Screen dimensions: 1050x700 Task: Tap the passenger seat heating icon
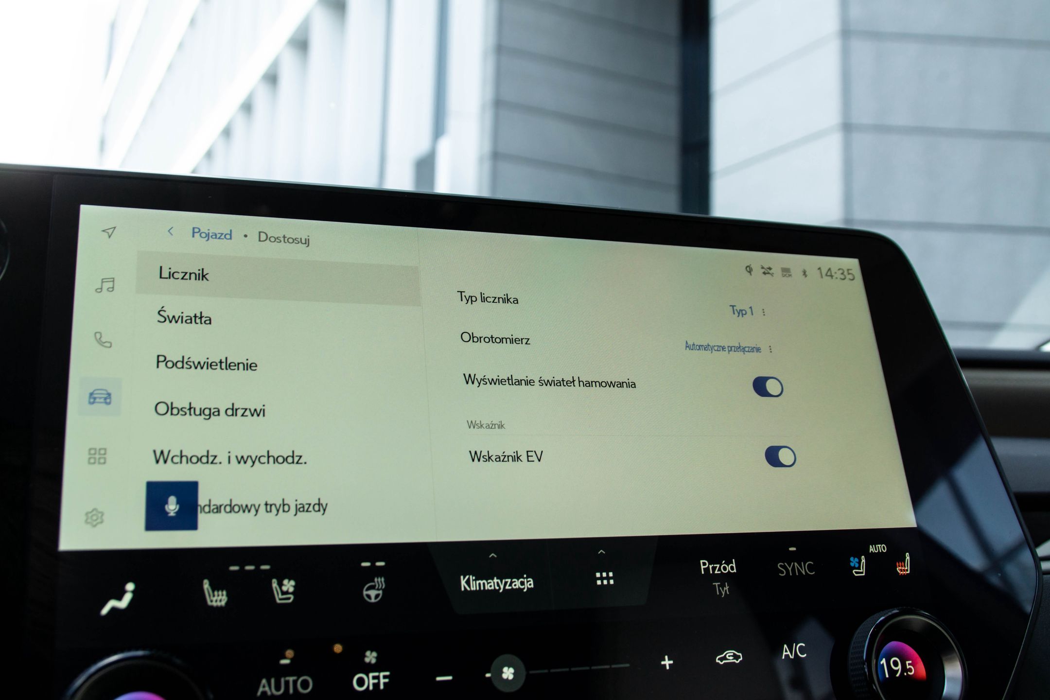pyautogui.click(x=903, y=565)
